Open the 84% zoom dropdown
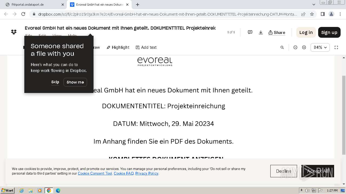The image size is (346, 194). [320, 47]
